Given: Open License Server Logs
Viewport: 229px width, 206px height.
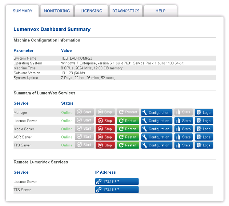Looking at the screenshot, I should point(204,121).
